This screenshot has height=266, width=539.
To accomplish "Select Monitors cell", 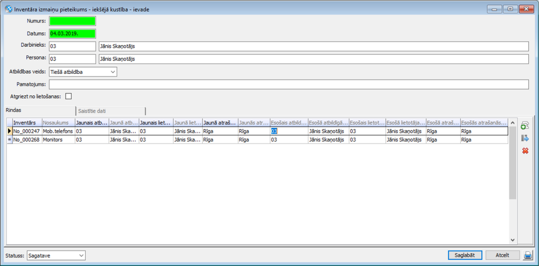I will (x=58, y=140).
